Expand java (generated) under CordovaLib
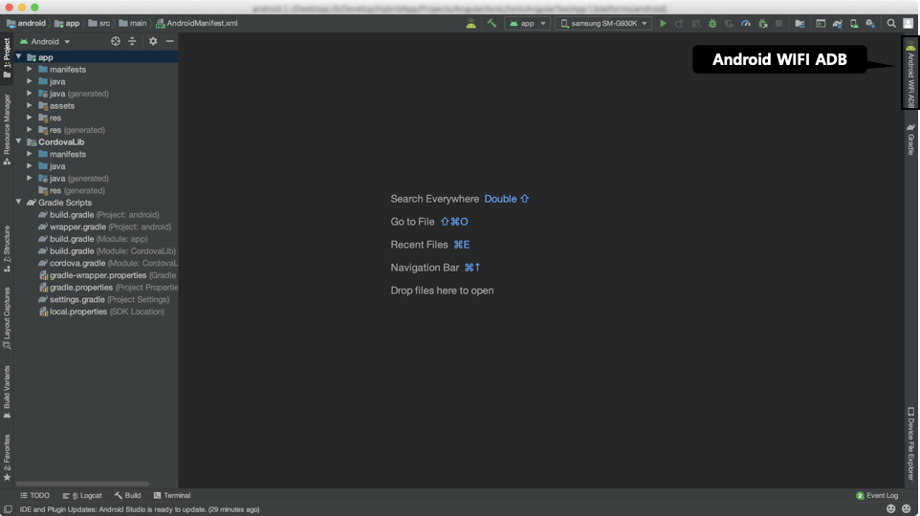The image size is (920, 516). point(30,178)
